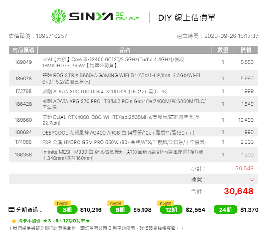The height and width of the screenshot is (239, 267).
Task: Click price 1,999
Action: pos(247,92)
